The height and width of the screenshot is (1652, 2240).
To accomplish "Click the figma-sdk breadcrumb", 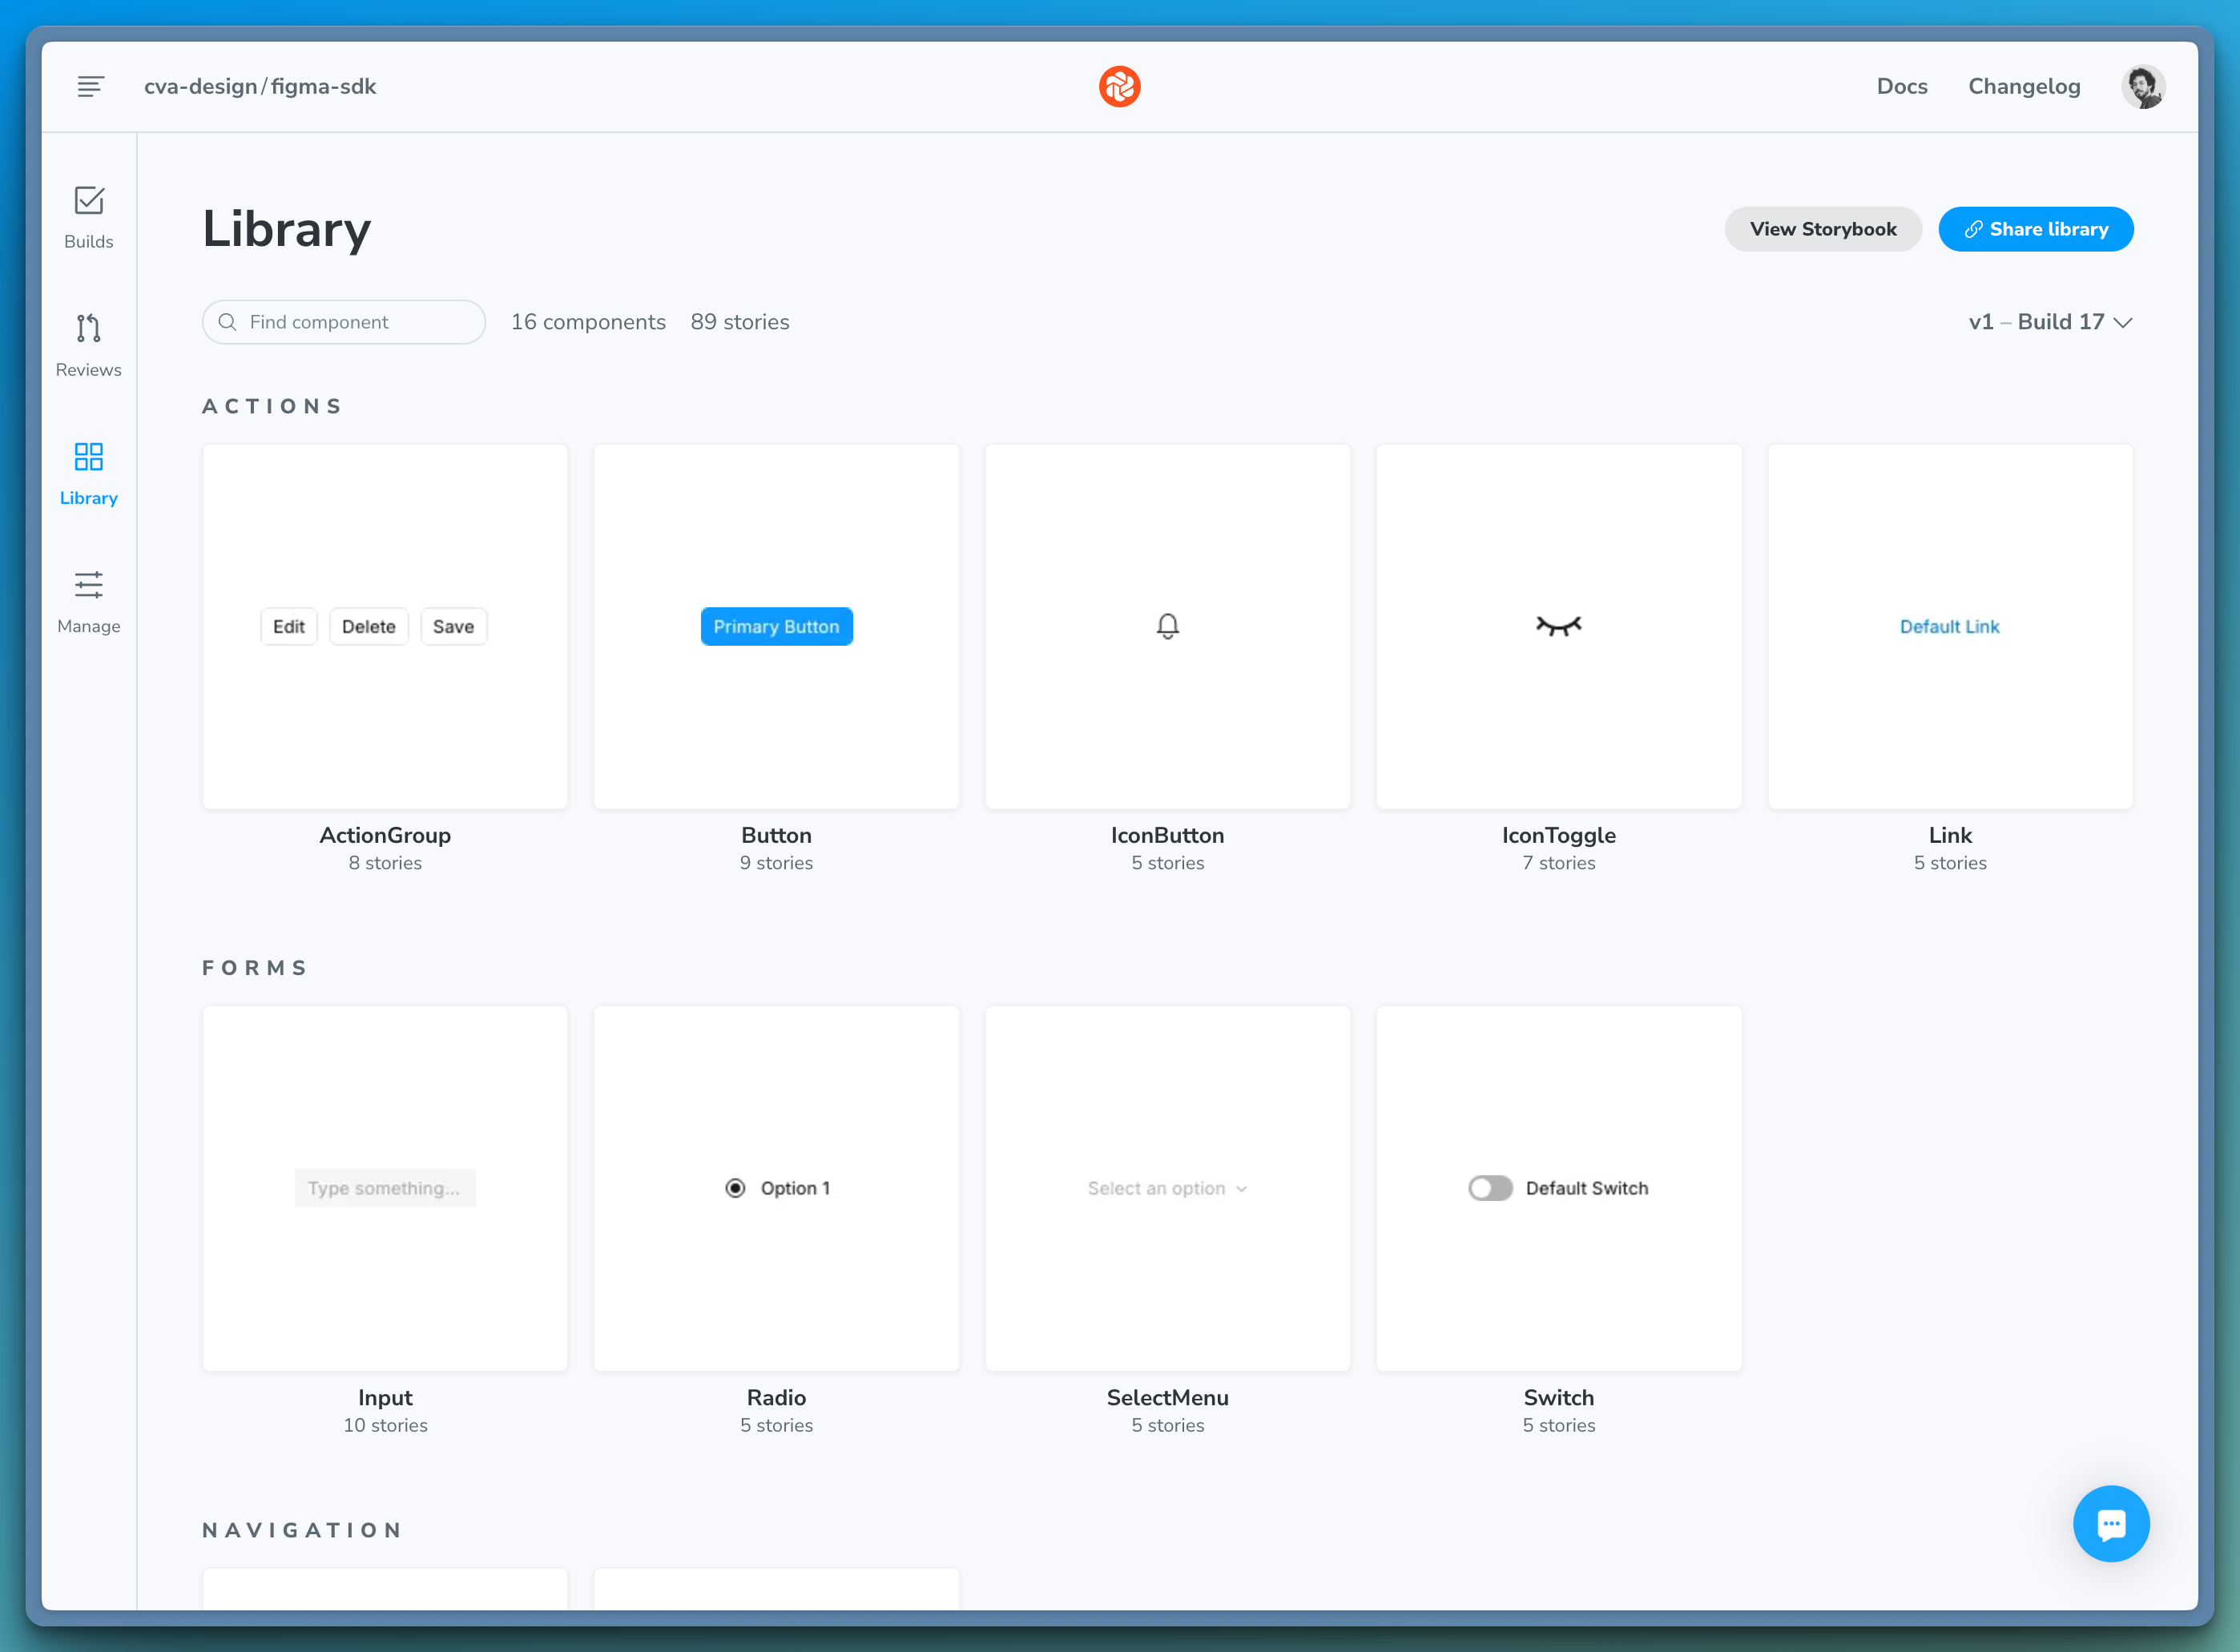I will [323, 87].
